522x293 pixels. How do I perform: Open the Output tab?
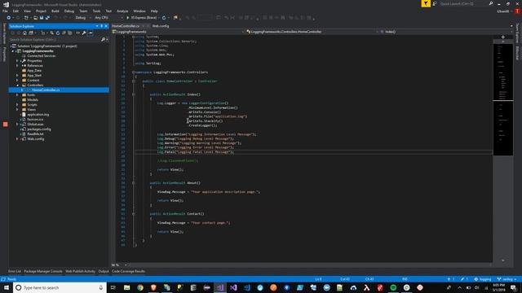[104, 271]
